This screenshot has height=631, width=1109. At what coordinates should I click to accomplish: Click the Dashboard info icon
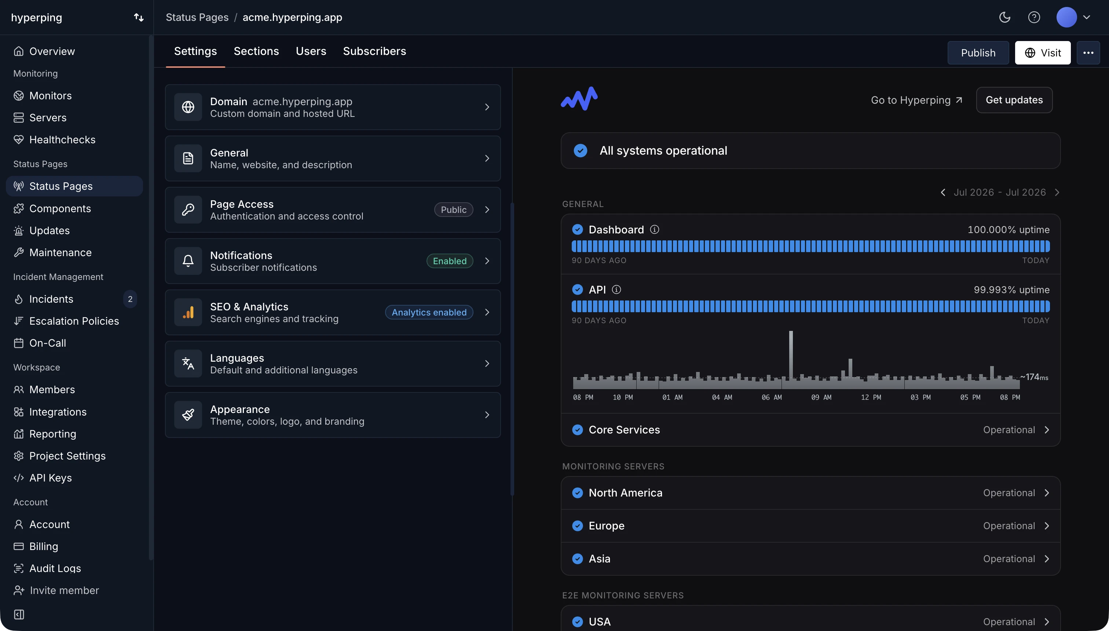point(655,230)
